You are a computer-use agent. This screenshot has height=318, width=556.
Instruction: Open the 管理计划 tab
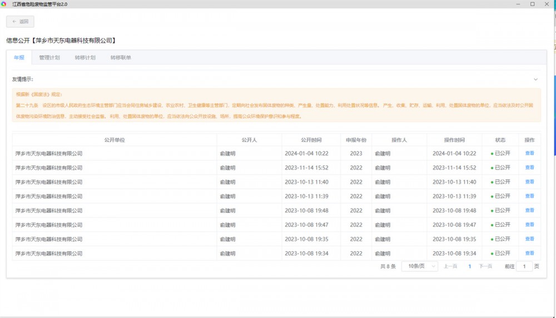click(49, 57)
